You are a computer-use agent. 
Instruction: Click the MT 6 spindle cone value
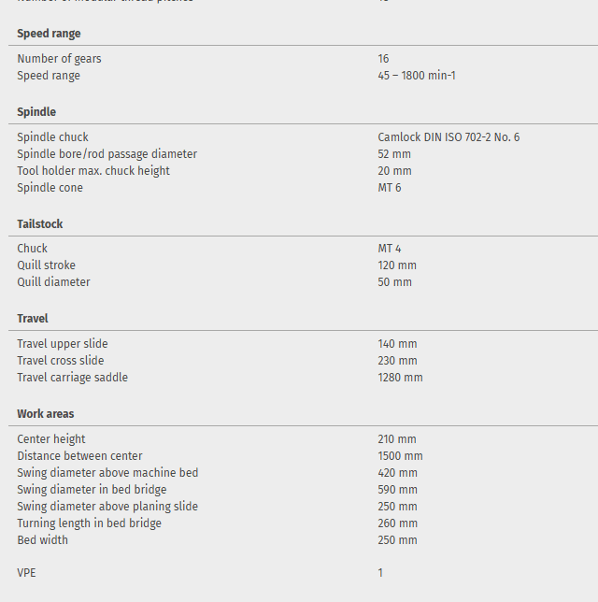pyautogui.click(x=390, y=188)
